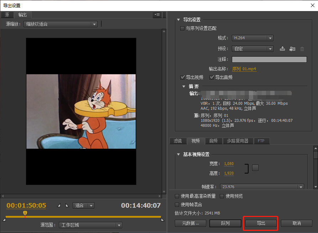Screen dimensions: 318x233
Task: Open the preset (预设) custom dropdown
Action: pos(252,49)
